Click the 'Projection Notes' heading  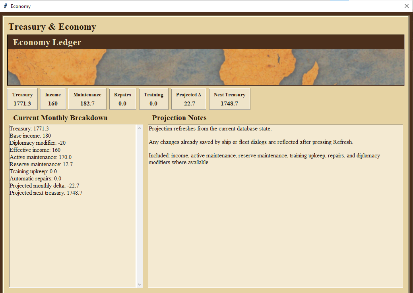pyautogui.click(x=179, y=118)
